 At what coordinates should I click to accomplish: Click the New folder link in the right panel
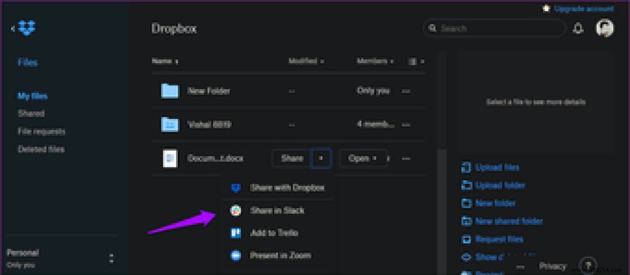496,204
